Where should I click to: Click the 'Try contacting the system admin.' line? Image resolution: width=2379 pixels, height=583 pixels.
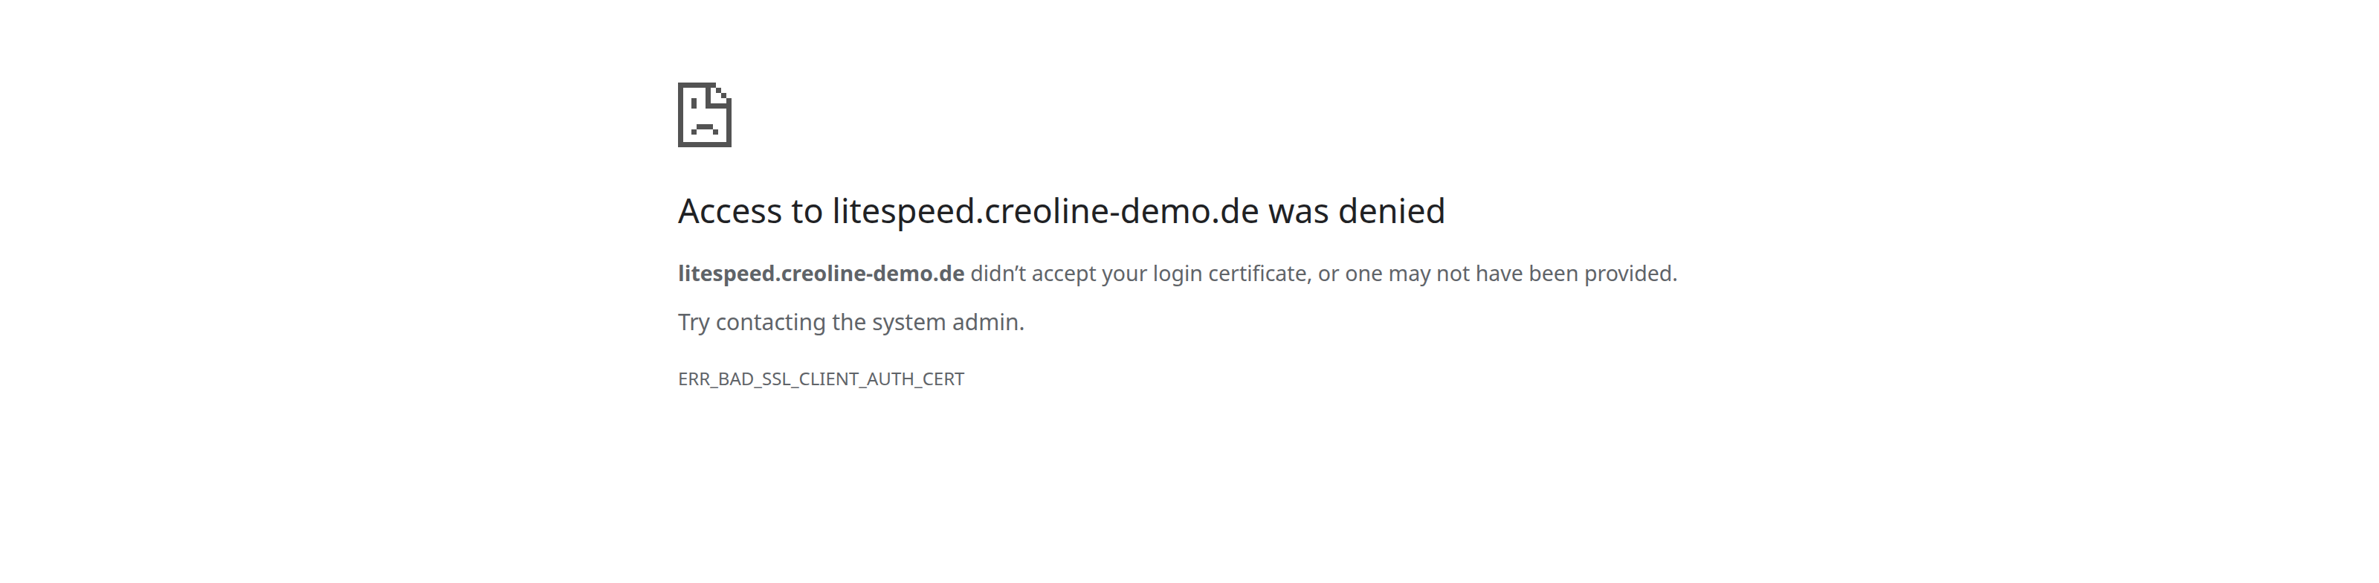(x=851, y=323)
